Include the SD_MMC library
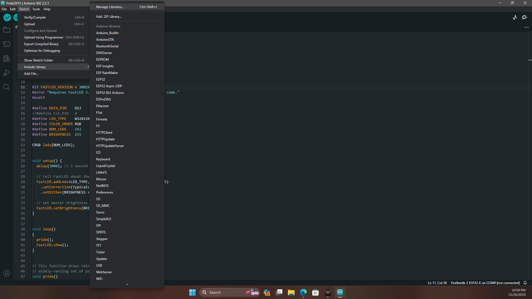Screen dimensions: 532x299 (x=127, y=206)
